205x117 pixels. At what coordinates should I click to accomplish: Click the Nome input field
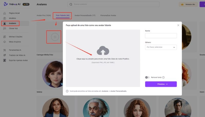click(x=161, y=36)
